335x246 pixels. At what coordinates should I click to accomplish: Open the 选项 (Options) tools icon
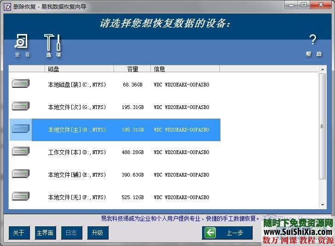[x=53, y=43]
